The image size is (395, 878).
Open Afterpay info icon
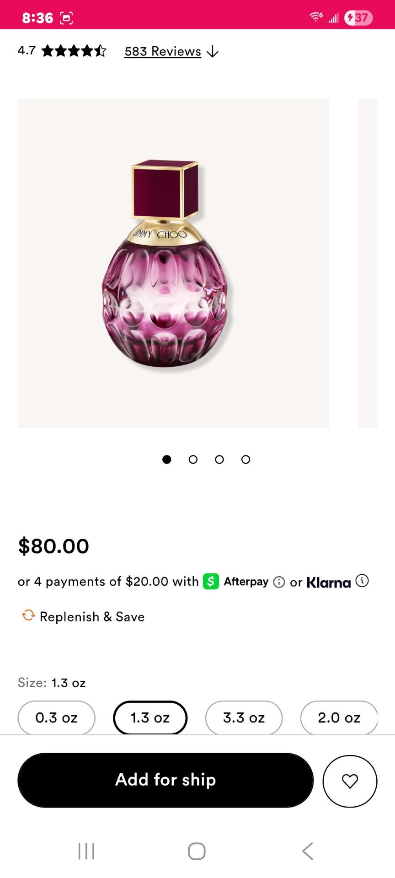[279, 582]
